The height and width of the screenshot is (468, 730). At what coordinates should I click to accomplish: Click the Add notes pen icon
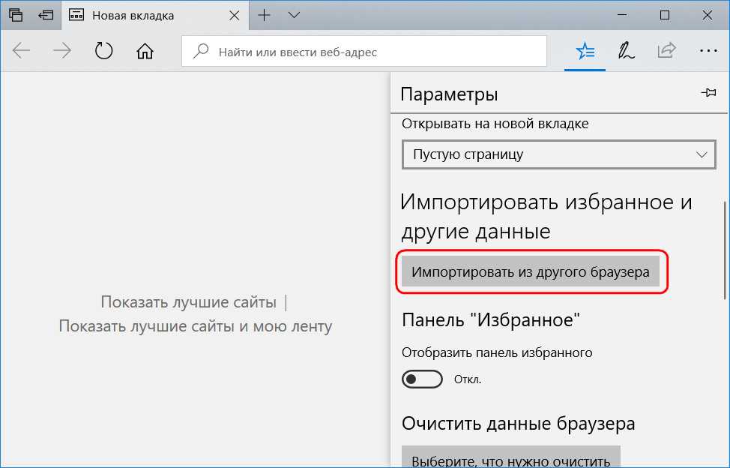tap(625, 52)
